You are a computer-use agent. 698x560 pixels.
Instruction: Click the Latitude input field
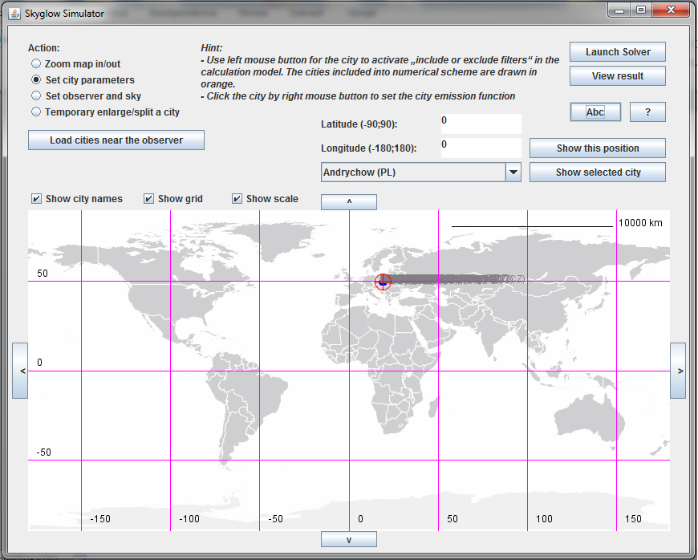click(x=481, y=124)
